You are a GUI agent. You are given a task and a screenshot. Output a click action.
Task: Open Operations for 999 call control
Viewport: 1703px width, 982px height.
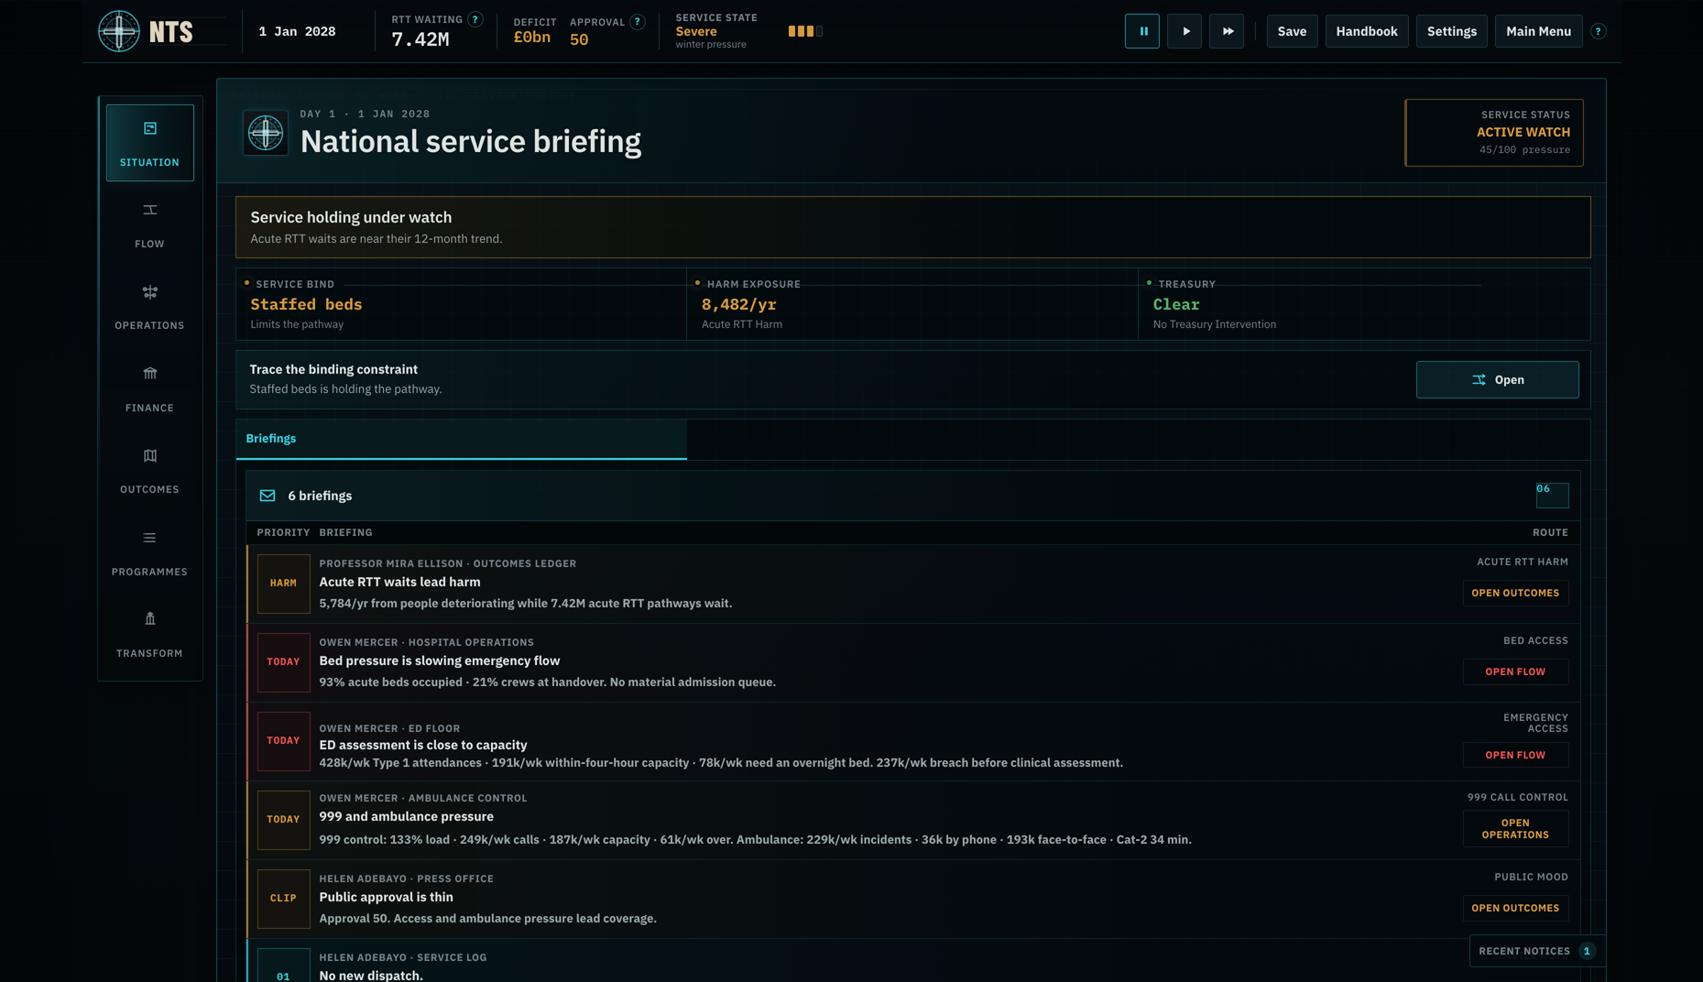pyautogui.click(x=1515, y=828)
